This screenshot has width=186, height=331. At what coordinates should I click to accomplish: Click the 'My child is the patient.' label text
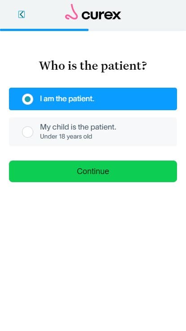tap(78, 127)
